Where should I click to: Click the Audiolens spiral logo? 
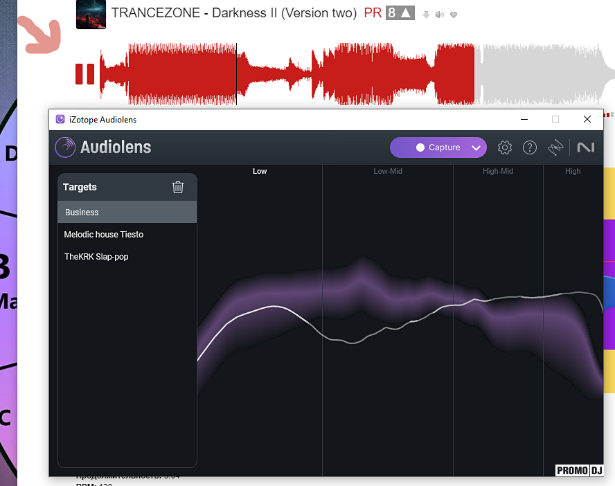click(x=66, y=147)
